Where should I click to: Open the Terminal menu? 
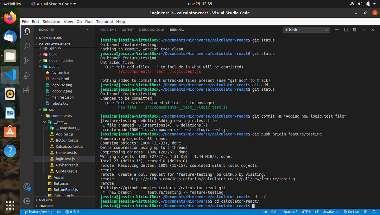click(x=104, y=21)
